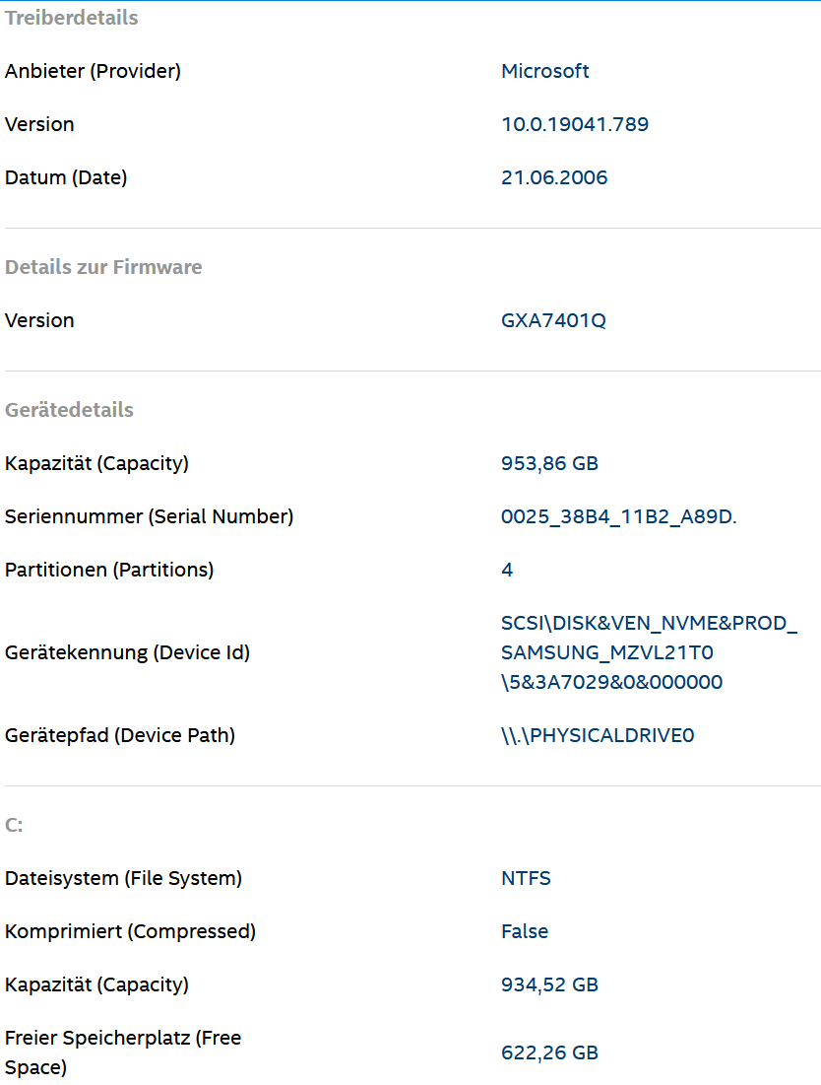This screenshot has width=821, height=1085.
Task: Click the Dateisystem (File System) label
Action: (123, 878)
